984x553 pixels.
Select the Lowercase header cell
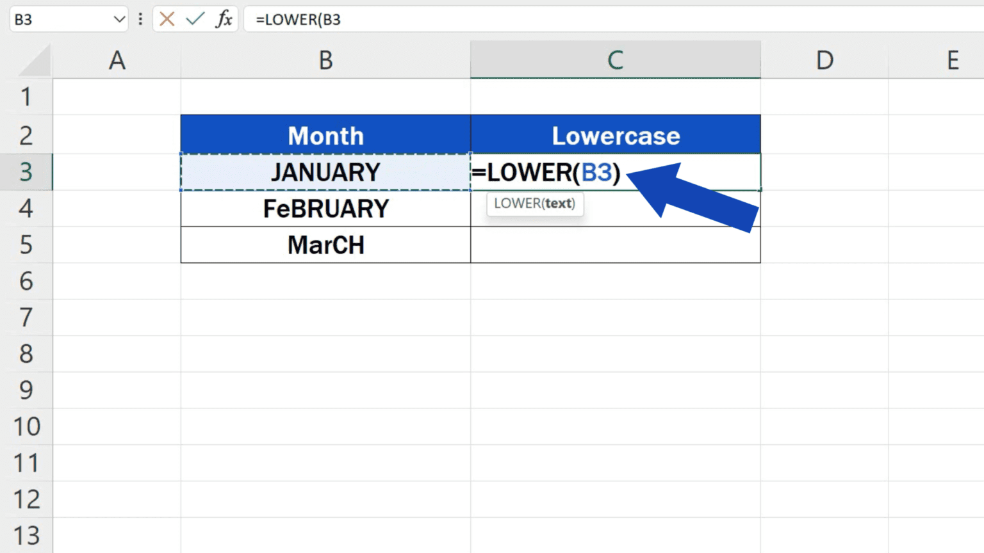point(615,135)
